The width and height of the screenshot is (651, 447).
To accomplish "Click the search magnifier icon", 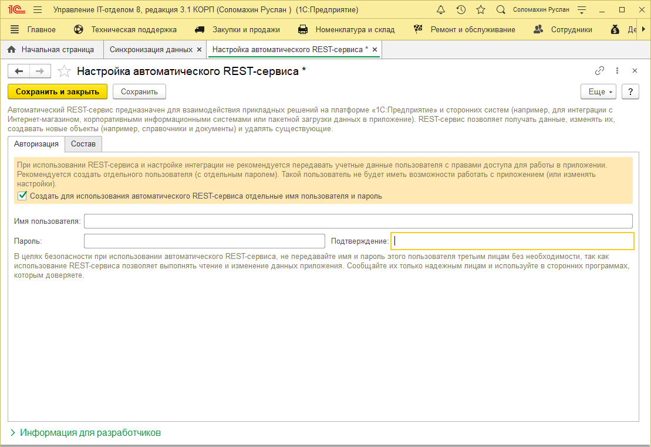I will 501,10.
